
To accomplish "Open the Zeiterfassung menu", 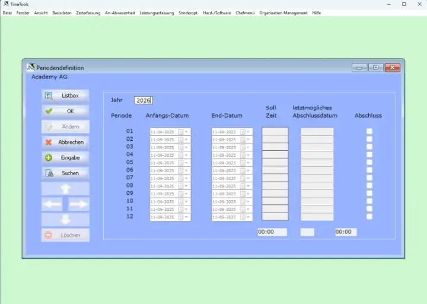I will tap(88, 13).
